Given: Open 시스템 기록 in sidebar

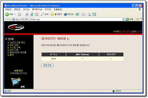Looking at the screenshot, I should coord(15,48).
